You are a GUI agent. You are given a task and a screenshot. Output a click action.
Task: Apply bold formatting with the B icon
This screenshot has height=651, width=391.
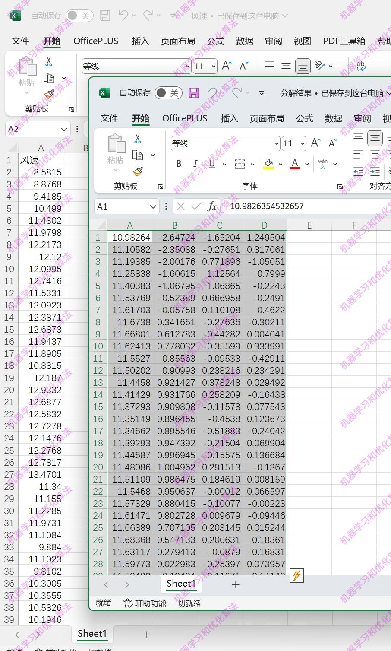tap(178, 164)
